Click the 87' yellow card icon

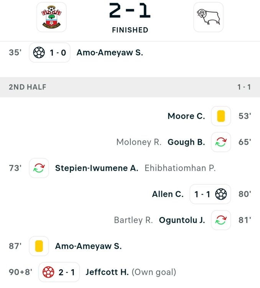click(x=39, y=247)
